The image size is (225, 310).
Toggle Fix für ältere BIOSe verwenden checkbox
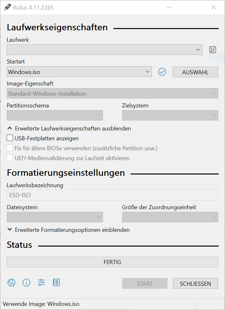[x=10, y=148]
